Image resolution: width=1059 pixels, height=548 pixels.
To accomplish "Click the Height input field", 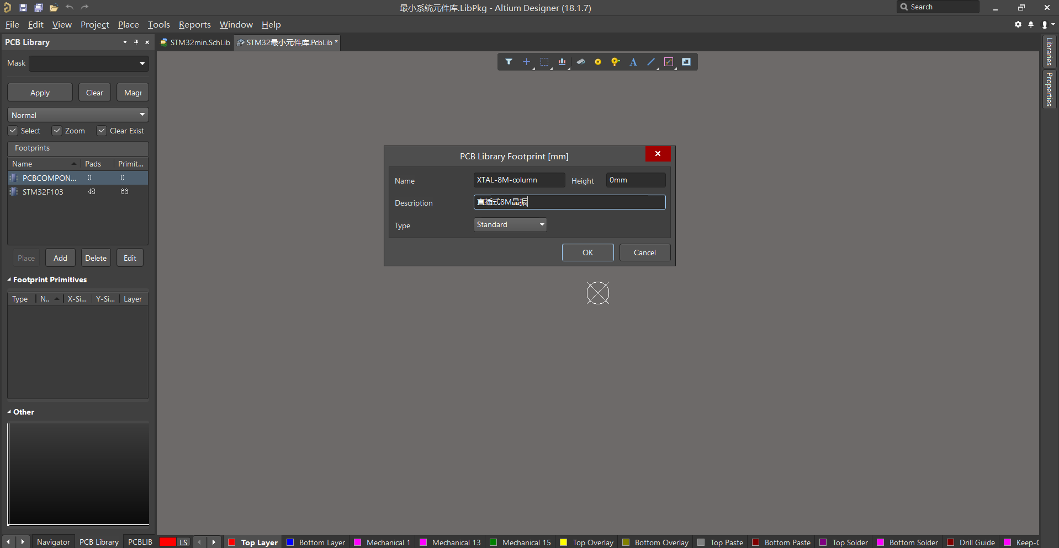I will (636, 180).
